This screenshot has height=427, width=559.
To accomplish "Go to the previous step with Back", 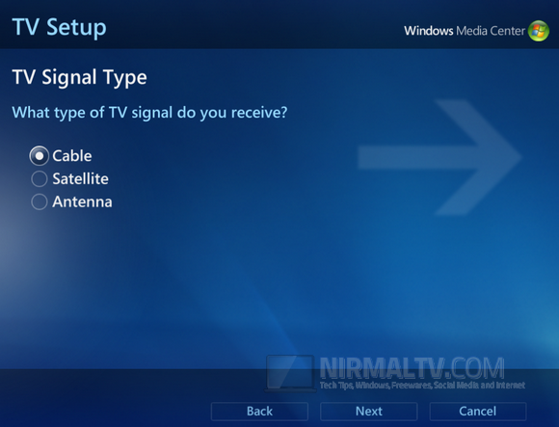I will coord(259,412).
